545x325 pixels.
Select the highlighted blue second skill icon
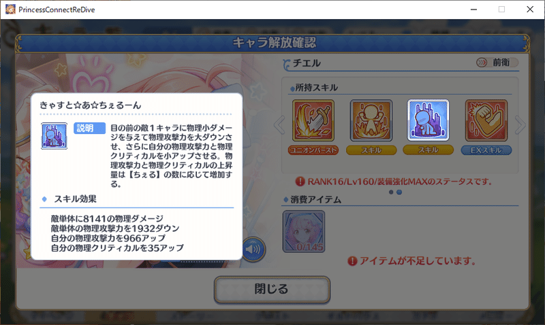[429, 120]
